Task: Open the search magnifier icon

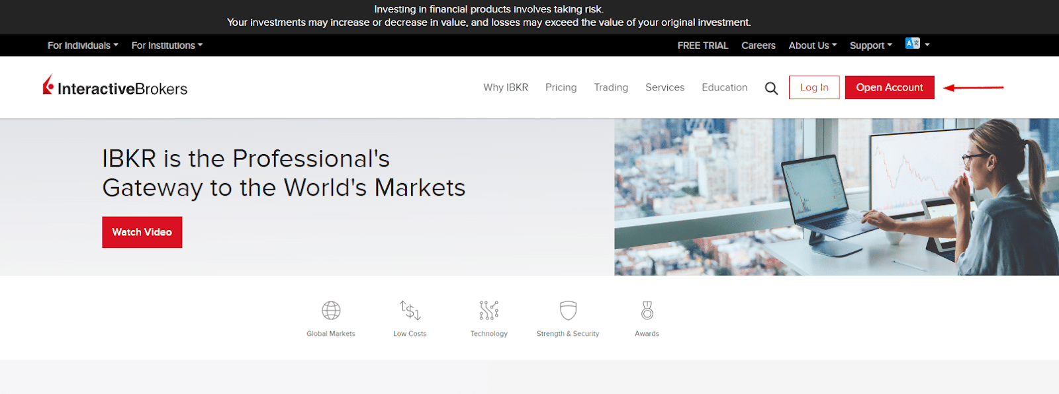Action: [771, 88]
